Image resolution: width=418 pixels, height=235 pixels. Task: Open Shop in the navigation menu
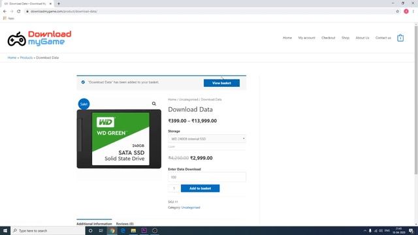346,38
